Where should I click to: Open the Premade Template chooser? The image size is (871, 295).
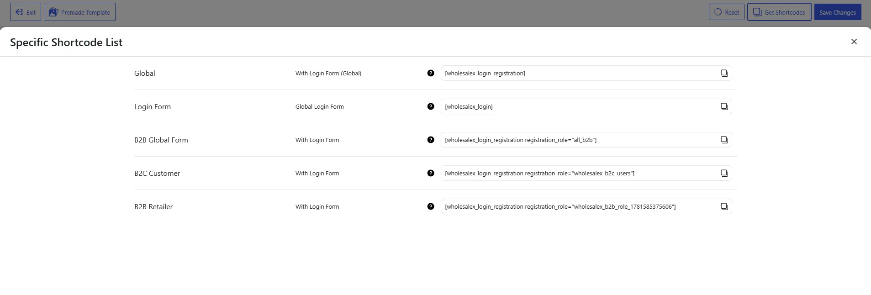click(80, 12)
